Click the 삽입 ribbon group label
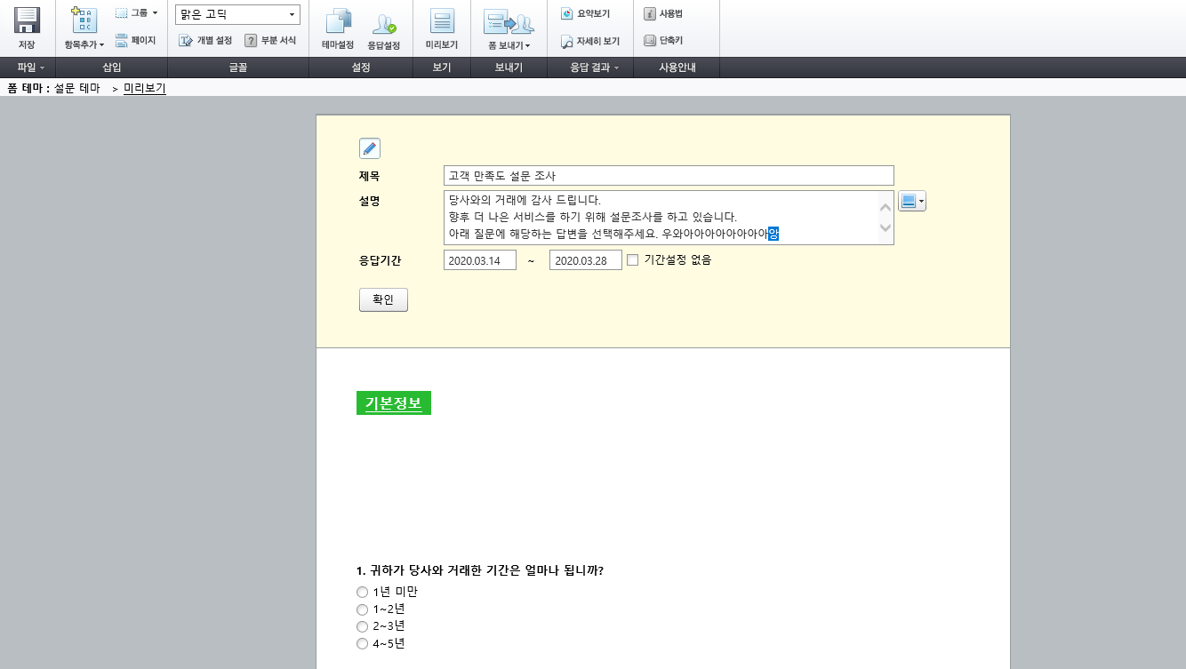This screenshot has width=1186, height=669. coord(111,68)
